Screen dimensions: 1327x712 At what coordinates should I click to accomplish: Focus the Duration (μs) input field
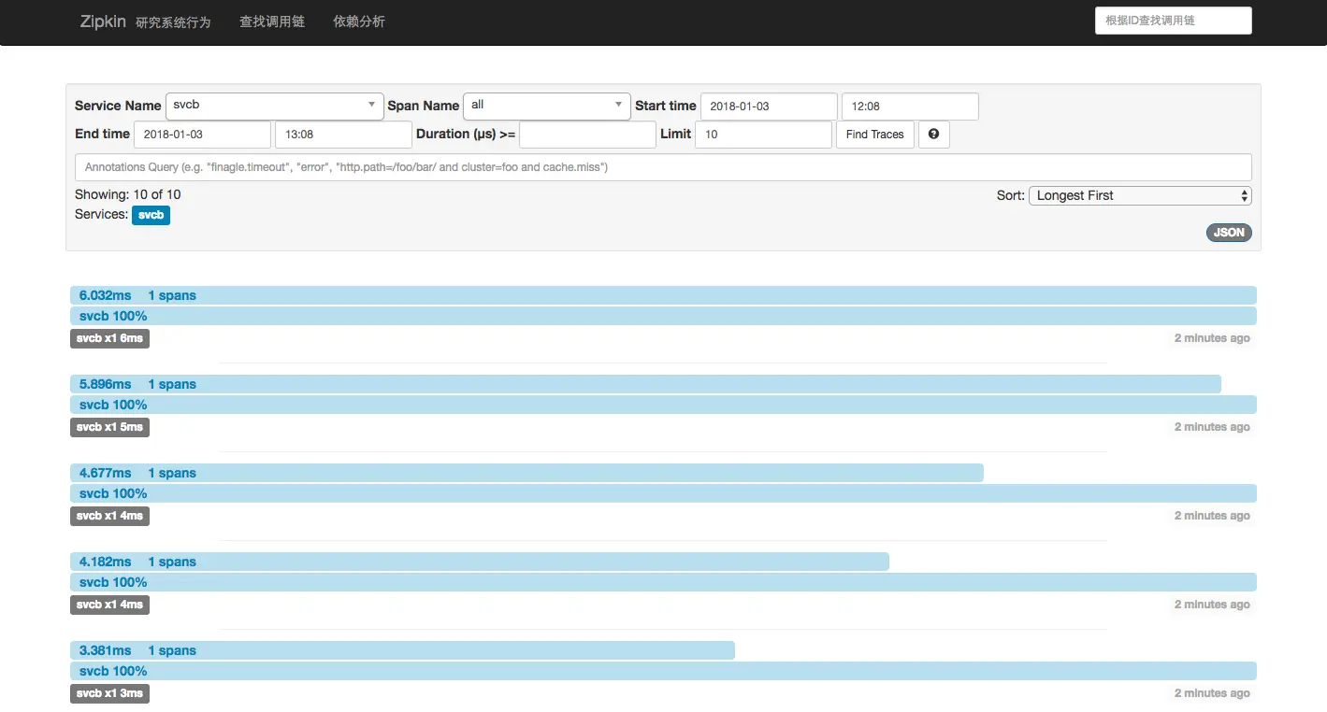tap(587, 135)
